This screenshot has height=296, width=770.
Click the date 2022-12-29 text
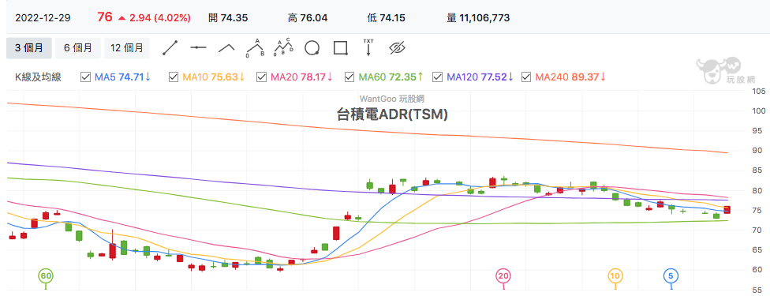tap(43, 18)
